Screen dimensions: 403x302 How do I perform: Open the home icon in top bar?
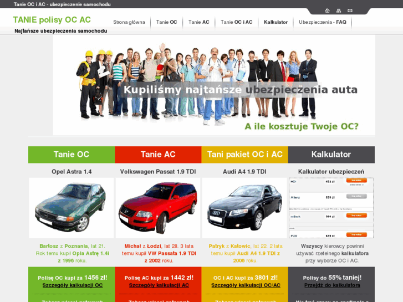[x=327, y=11]
